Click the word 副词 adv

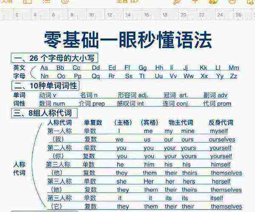[215, 95]
